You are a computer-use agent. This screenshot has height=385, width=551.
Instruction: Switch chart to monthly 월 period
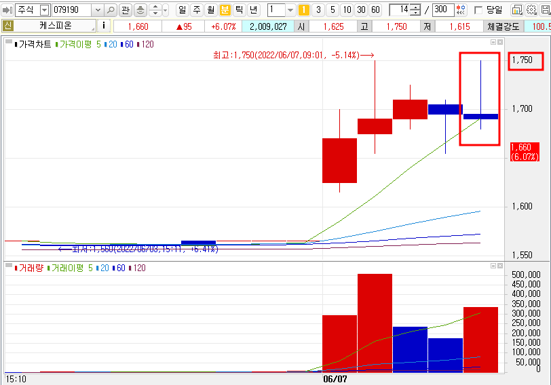pyautogui.click(x=210, y=9)
